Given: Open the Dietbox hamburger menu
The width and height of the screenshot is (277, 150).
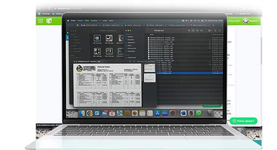Looking at the screenshot, I should click(41, 21).
